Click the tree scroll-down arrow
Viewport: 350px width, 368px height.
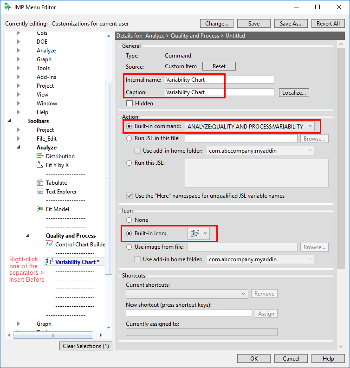click(109, 328)
